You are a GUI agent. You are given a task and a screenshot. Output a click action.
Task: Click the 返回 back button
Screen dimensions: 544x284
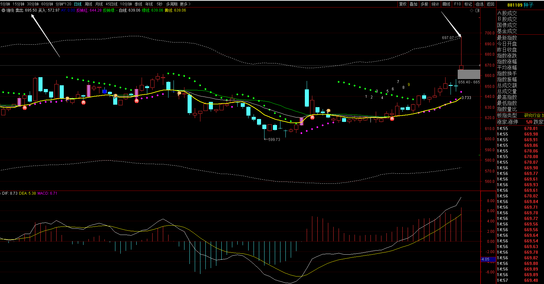[x=490, y=4]
